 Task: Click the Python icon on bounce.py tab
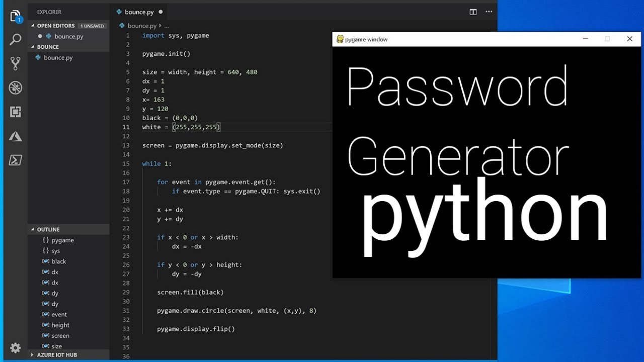coord(119,12)
